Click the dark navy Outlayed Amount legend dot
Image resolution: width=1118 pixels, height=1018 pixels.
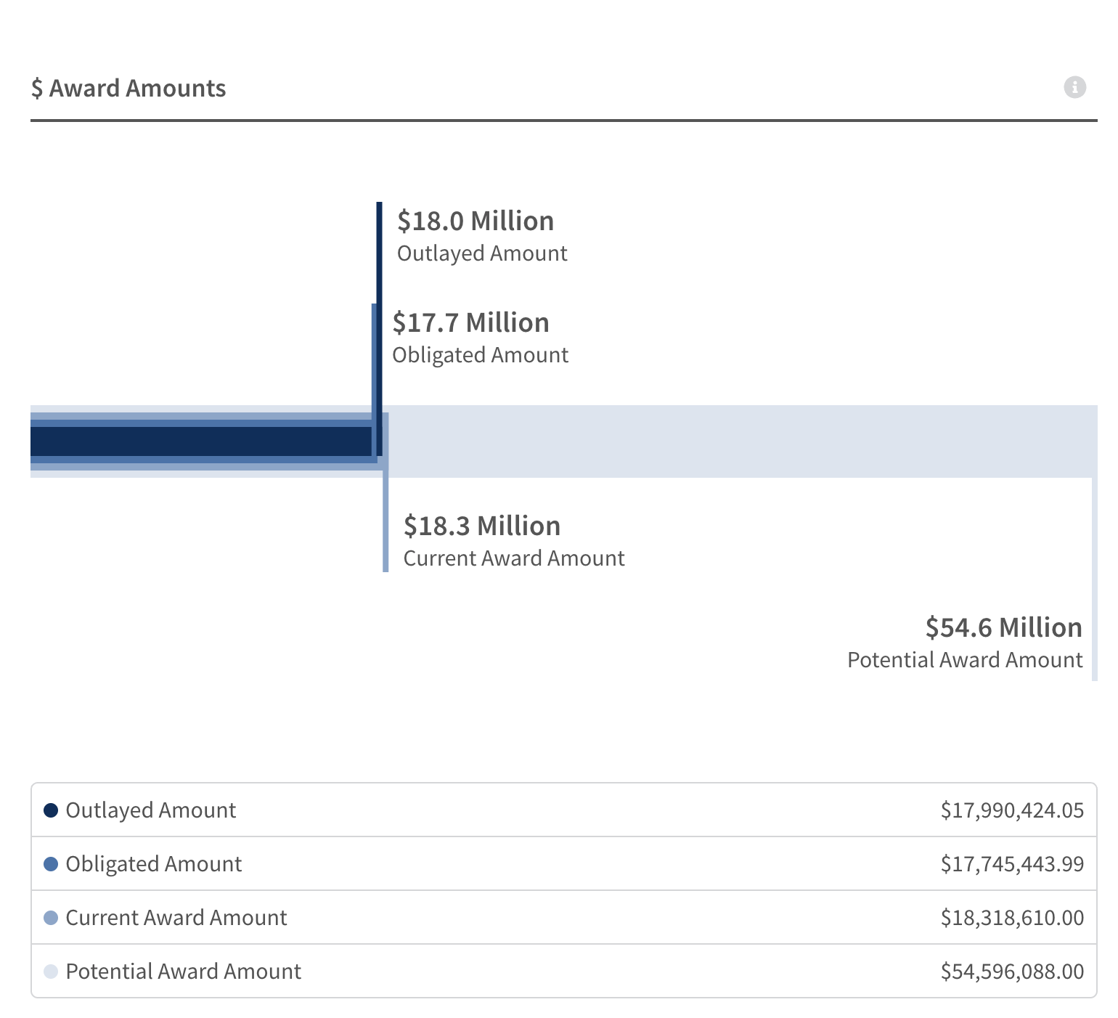[x=51, y=810]
